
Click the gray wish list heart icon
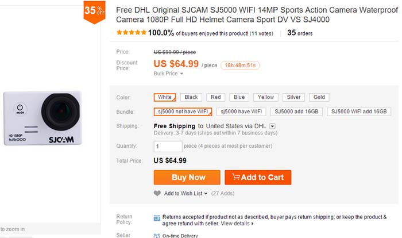click(x=157, y=193)
